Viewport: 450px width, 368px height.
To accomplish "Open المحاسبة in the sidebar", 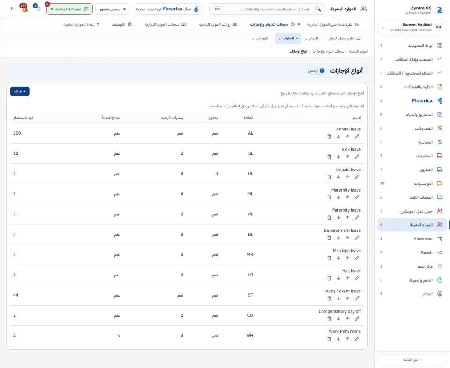I will click(412, 142).
